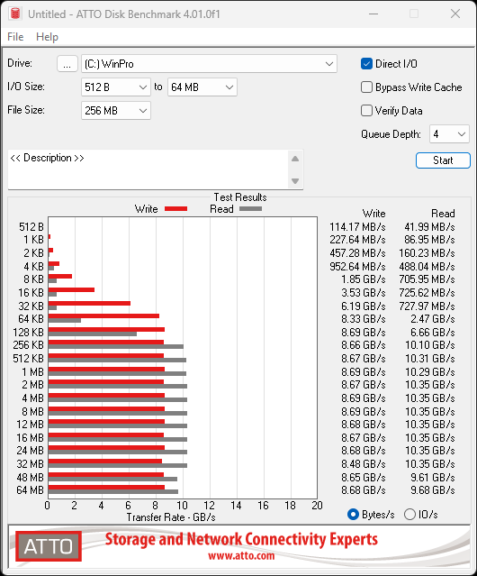Click the 114.17 MB/s write result
Image resolution: width=477 pixels, height=576 pixels.
(x=357, y=227)
